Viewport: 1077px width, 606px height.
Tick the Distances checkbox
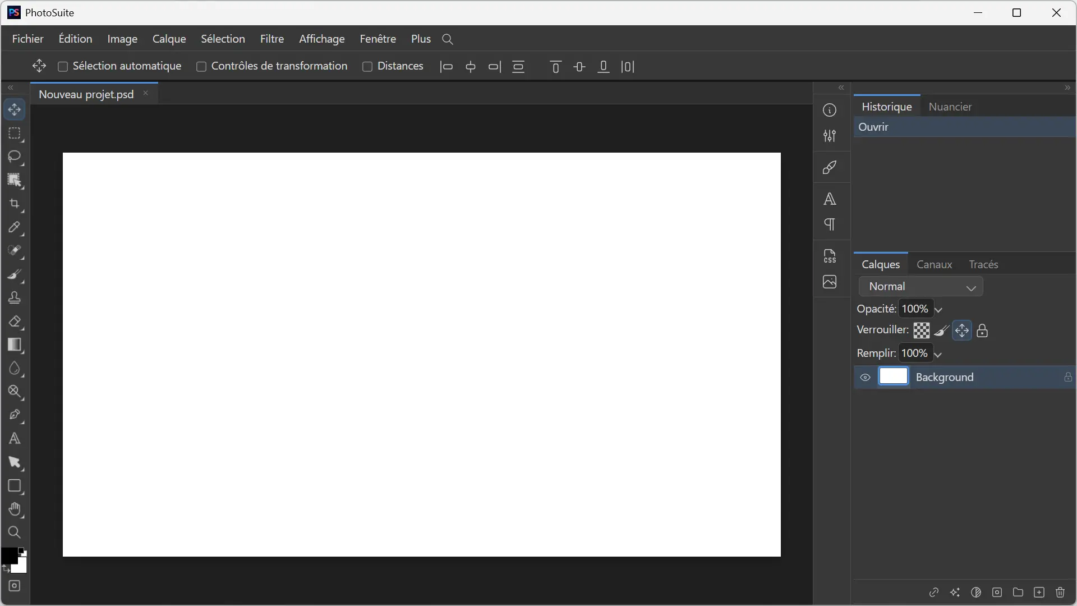[367, 67]
